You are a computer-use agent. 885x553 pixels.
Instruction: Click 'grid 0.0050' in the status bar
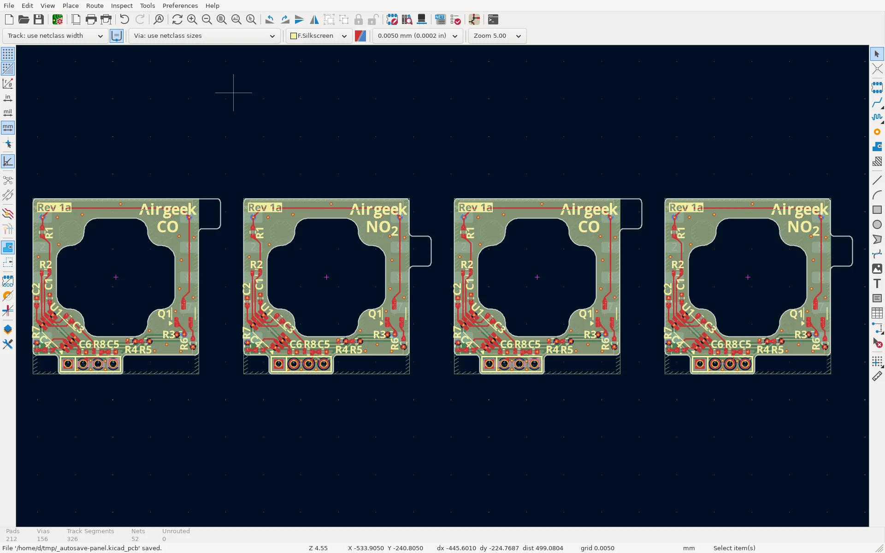point(597,548)
